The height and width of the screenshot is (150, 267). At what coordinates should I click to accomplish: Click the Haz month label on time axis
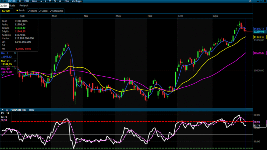pyautogui.click(x=150, y=16)
